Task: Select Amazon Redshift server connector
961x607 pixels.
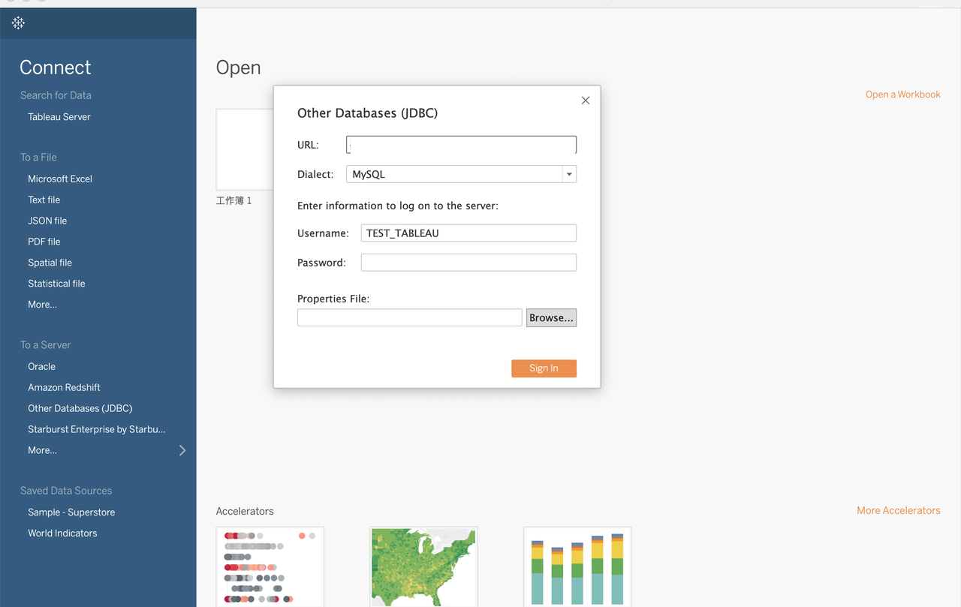Action: [x=64, y=387]
